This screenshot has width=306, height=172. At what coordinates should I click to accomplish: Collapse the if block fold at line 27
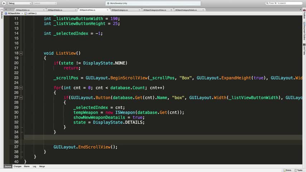click(21, 97)
